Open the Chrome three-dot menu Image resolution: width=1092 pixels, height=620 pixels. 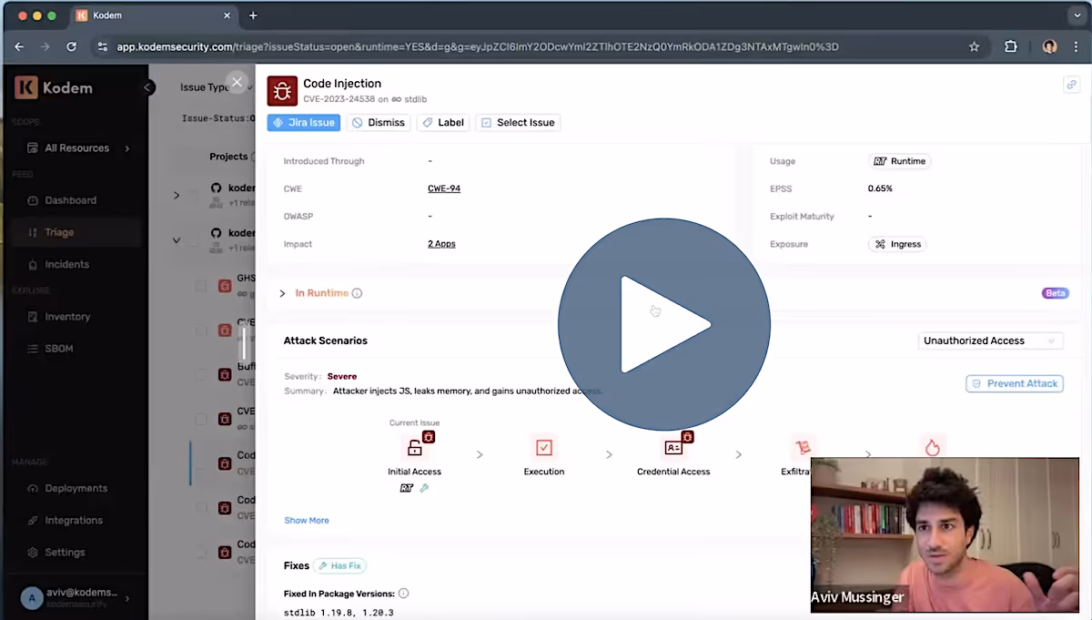coord(1076,46)
